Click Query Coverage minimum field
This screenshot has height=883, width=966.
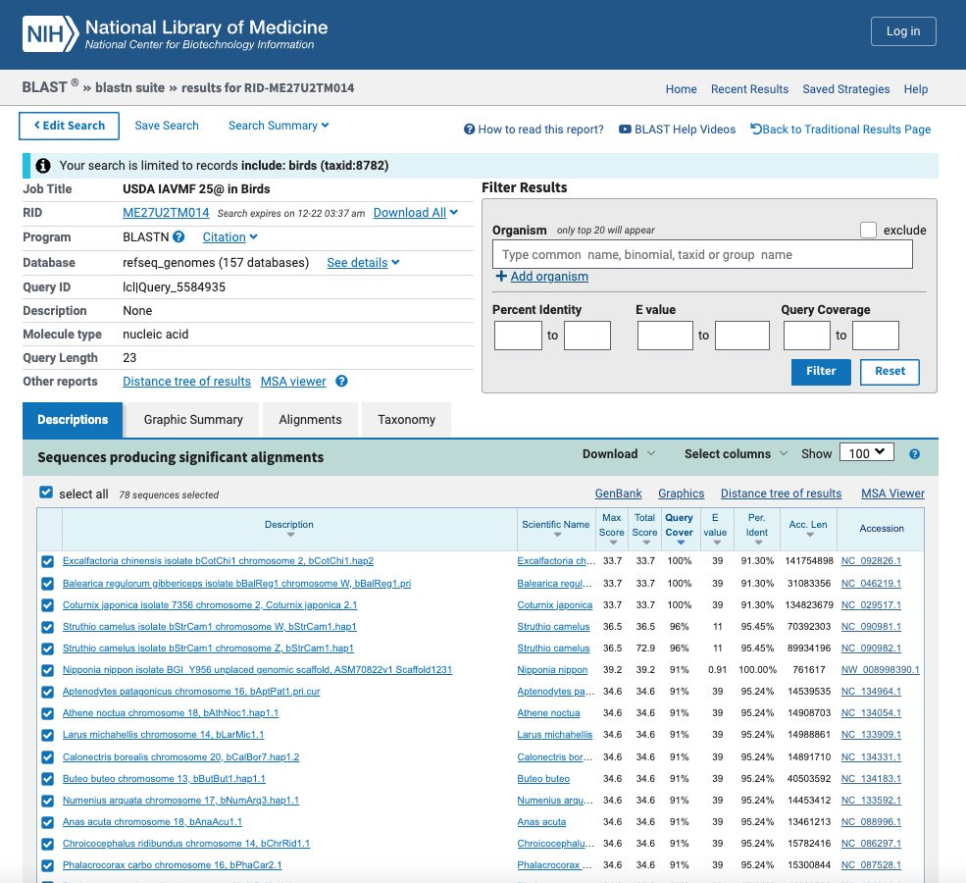[x=806, y=336]
